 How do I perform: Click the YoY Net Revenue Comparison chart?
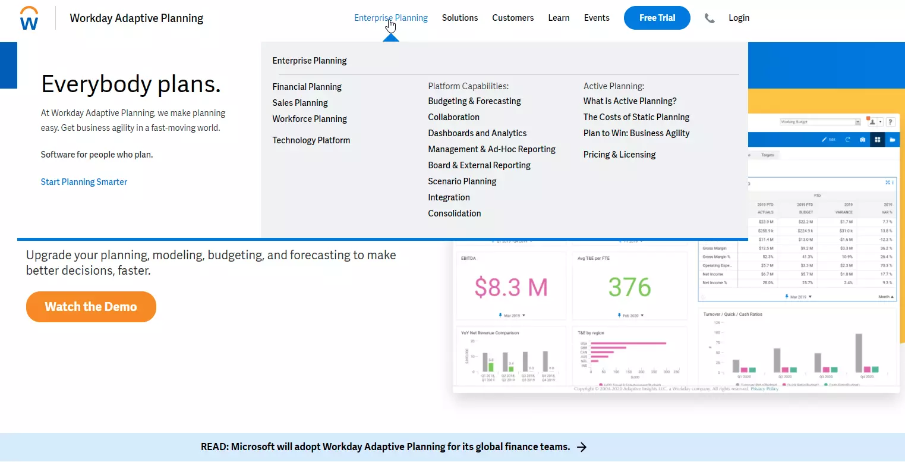(511, 356)
